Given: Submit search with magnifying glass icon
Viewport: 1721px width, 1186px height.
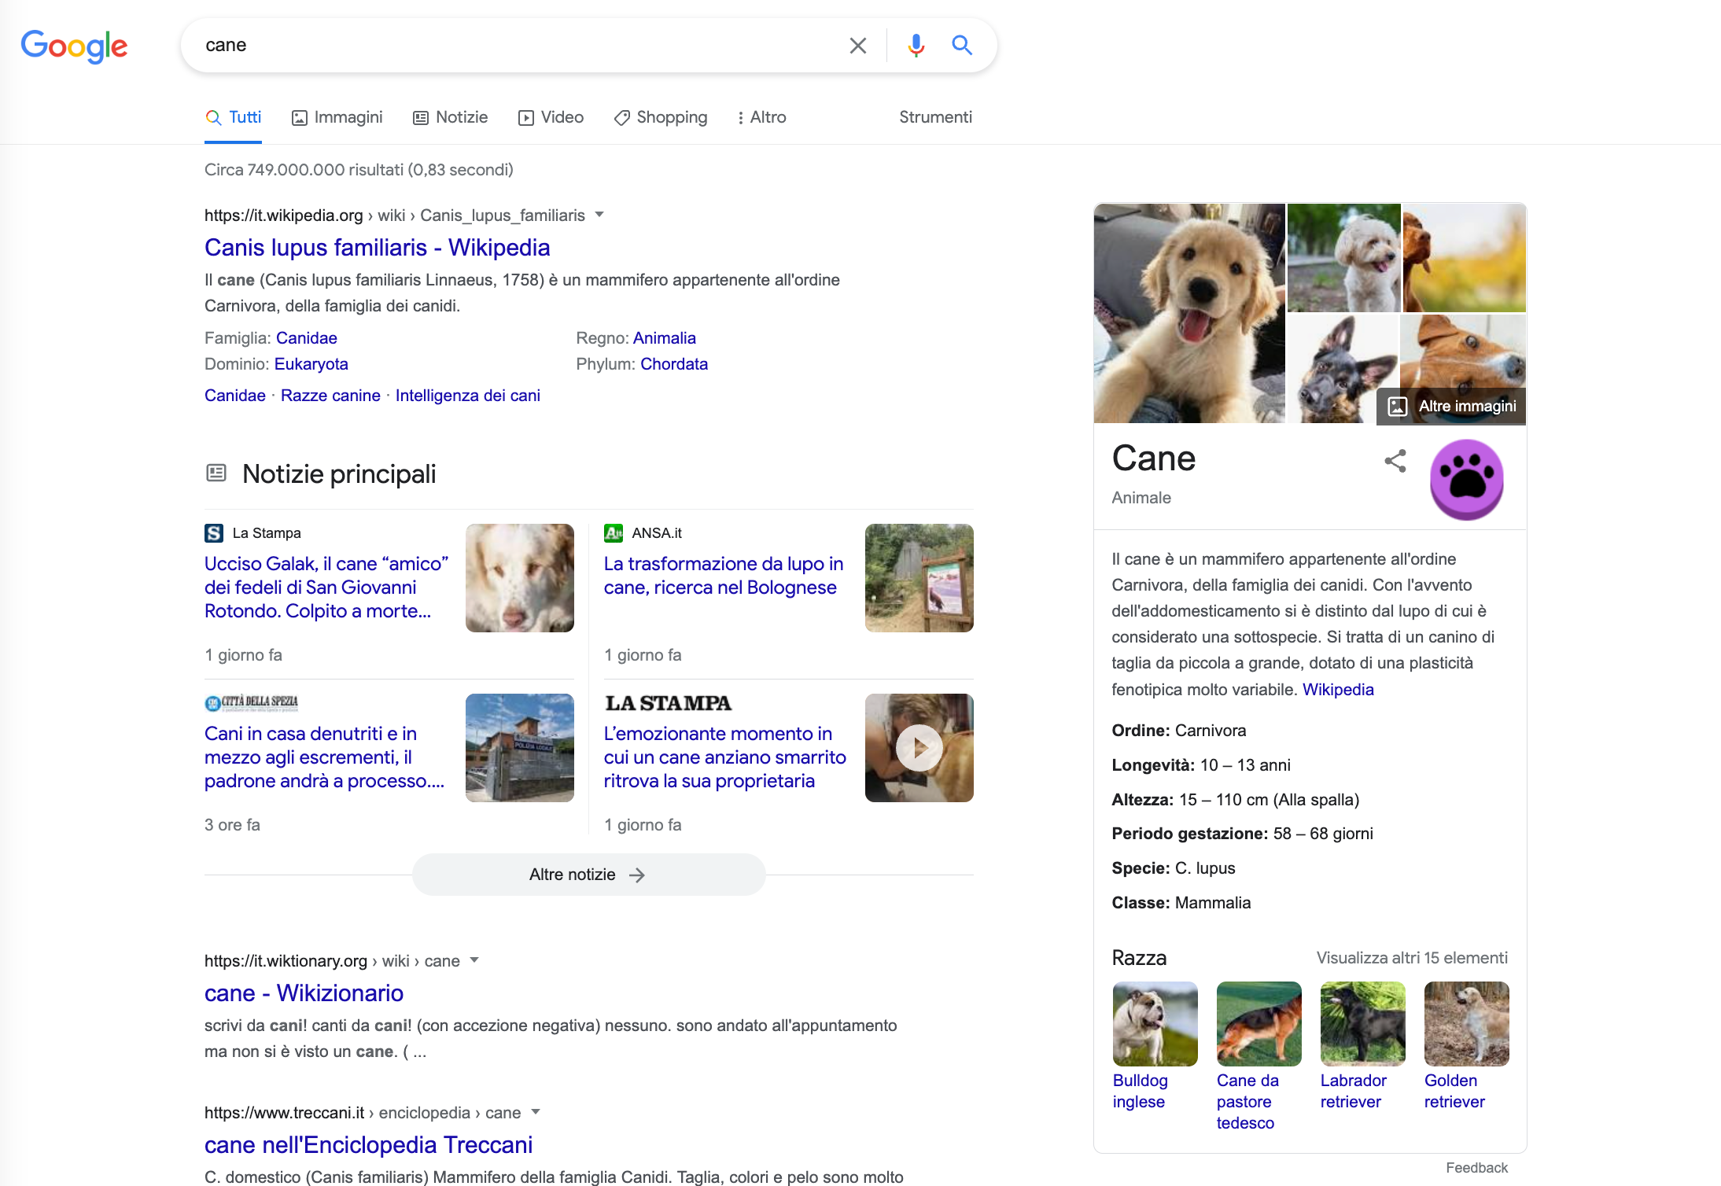Looking at the screenshot, I should point(962,45).
